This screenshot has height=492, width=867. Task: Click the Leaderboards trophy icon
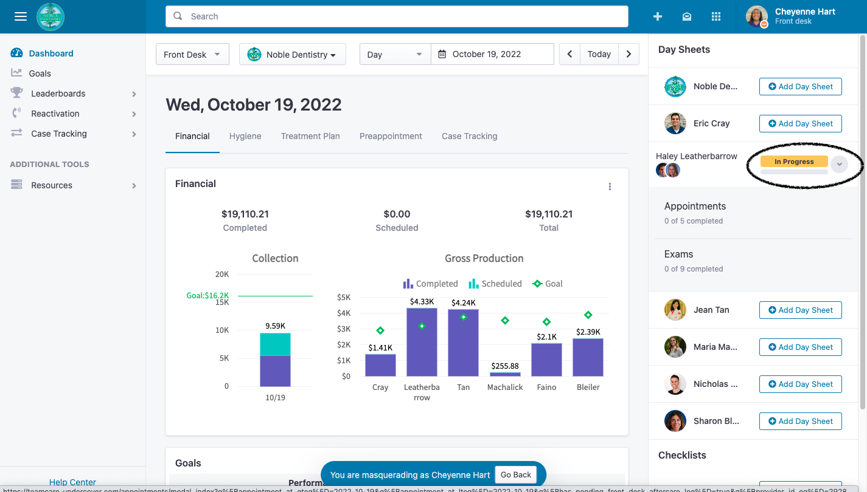(16, 93)
